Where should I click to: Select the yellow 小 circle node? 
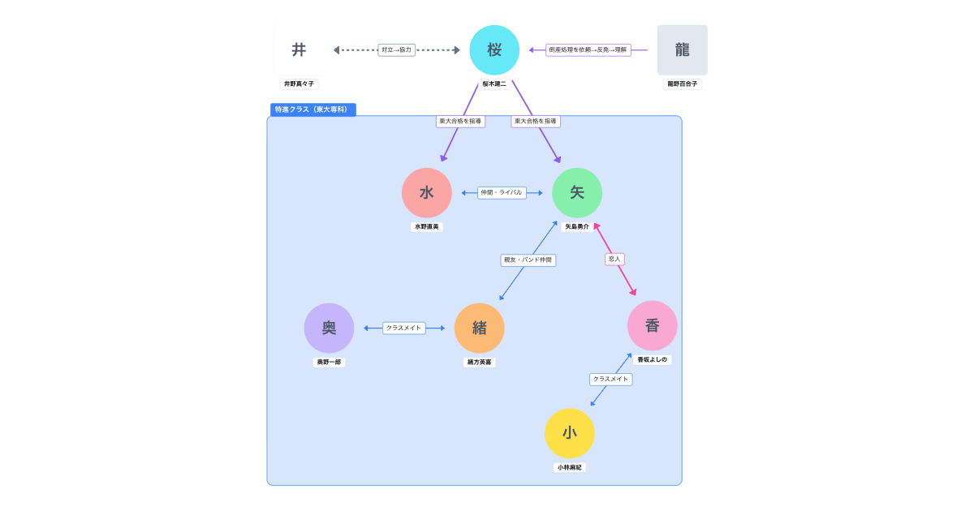[x=569, y=433]
